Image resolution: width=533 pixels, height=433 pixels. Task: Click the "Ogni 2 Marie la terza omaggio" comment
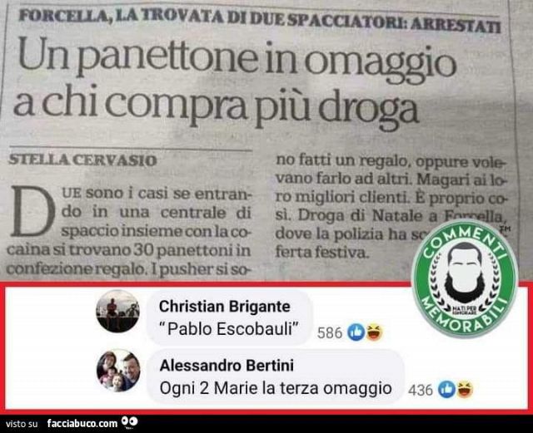tap(276, 388)
